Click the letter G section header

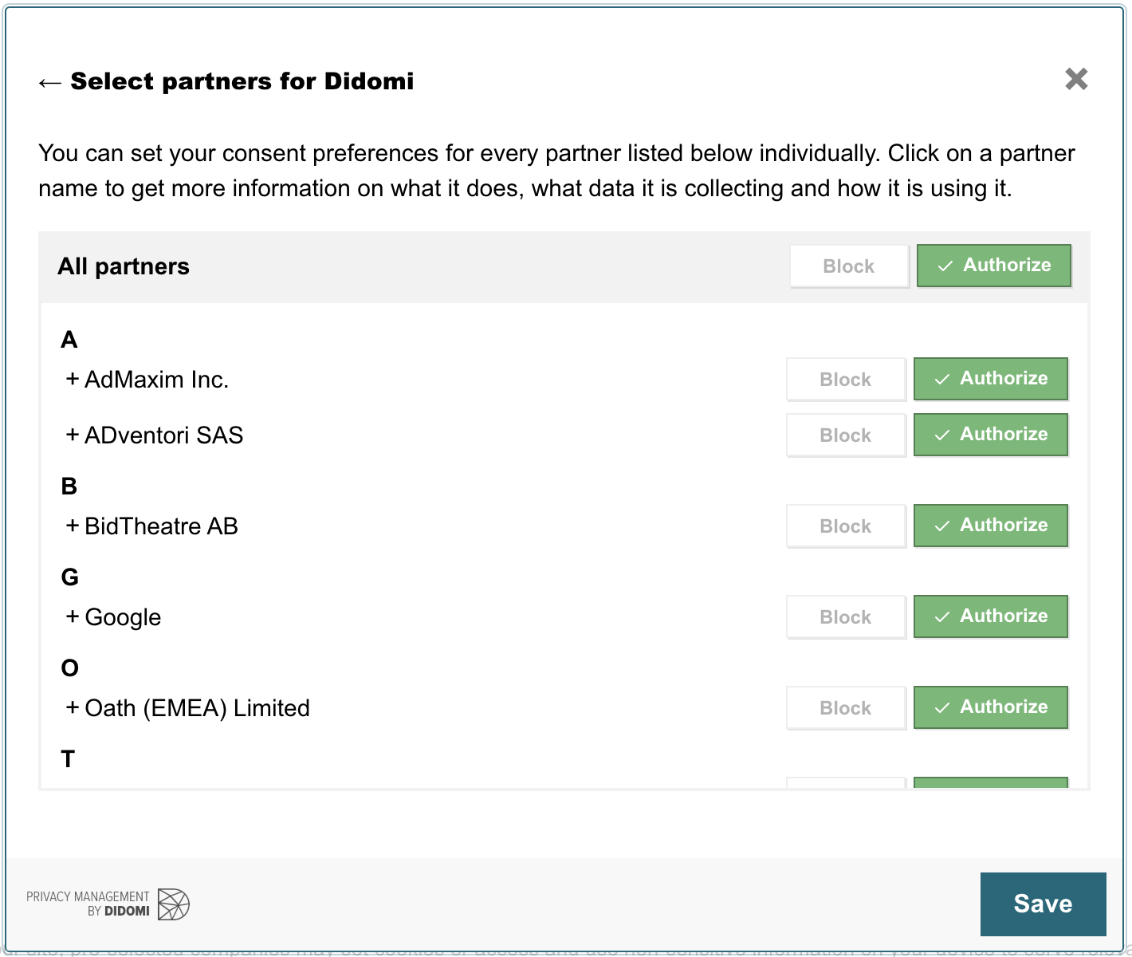70,577
